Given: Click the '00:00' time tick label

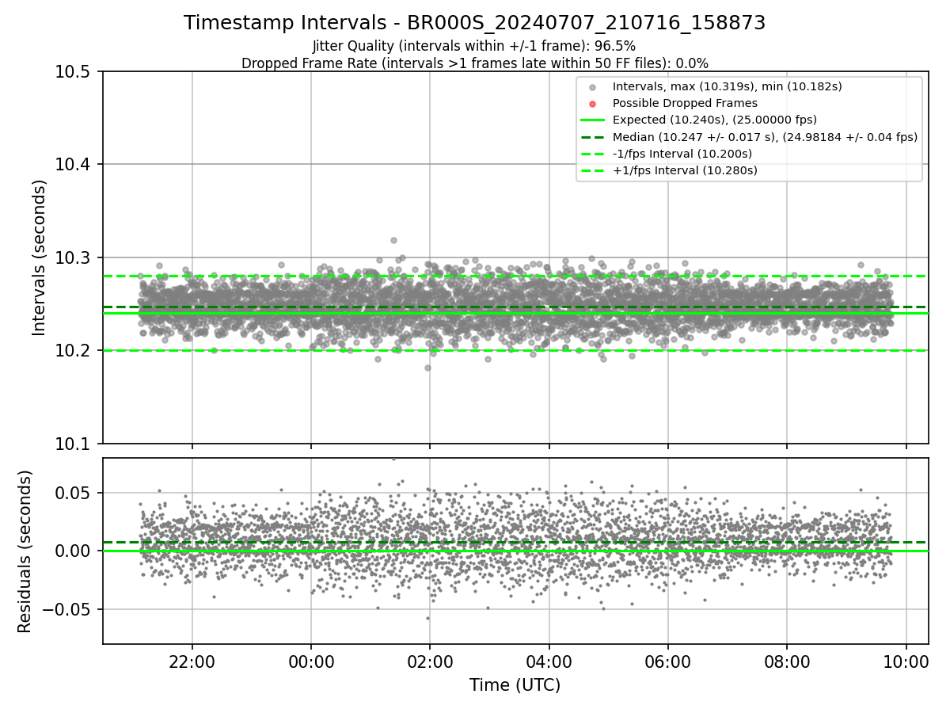Looking at the screenshot, I should pyautogui.click(x=311, y=662).
